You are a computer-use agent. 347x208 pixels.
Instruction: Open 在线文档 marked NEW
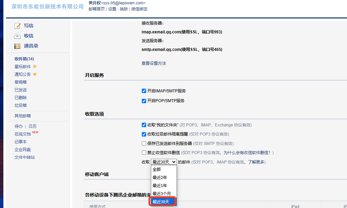[x=23, y=134]
